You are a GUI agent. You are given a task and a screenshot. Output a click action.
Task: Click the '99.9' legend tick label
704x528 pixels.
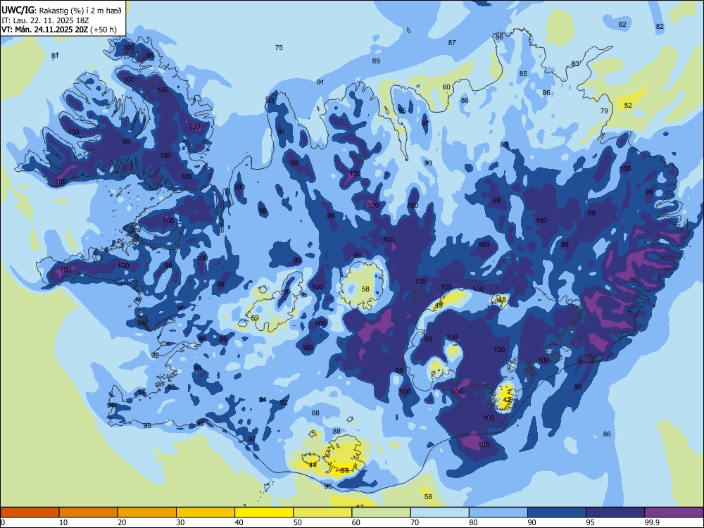[652, 522]
